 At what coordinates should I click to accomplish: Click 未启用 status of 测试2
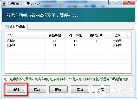(117, 41)
